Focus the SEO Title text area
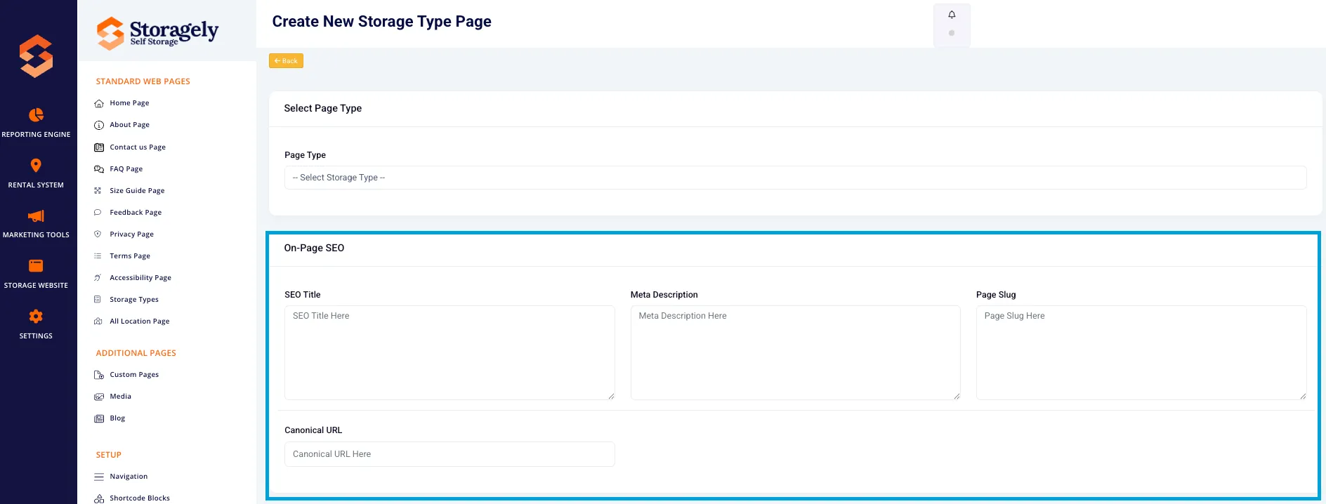The height and width of the screenshot is (504, 1326). point(449,352)
